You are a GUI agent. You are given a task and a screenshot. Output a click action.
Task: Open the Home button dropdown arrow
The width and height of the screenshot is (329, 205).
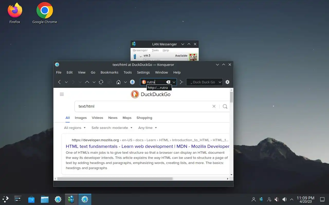point(125,82)
